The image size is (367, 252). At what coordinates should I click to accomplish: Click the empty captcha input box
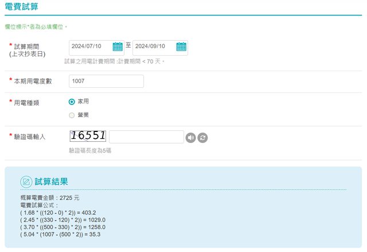(146, 137)
